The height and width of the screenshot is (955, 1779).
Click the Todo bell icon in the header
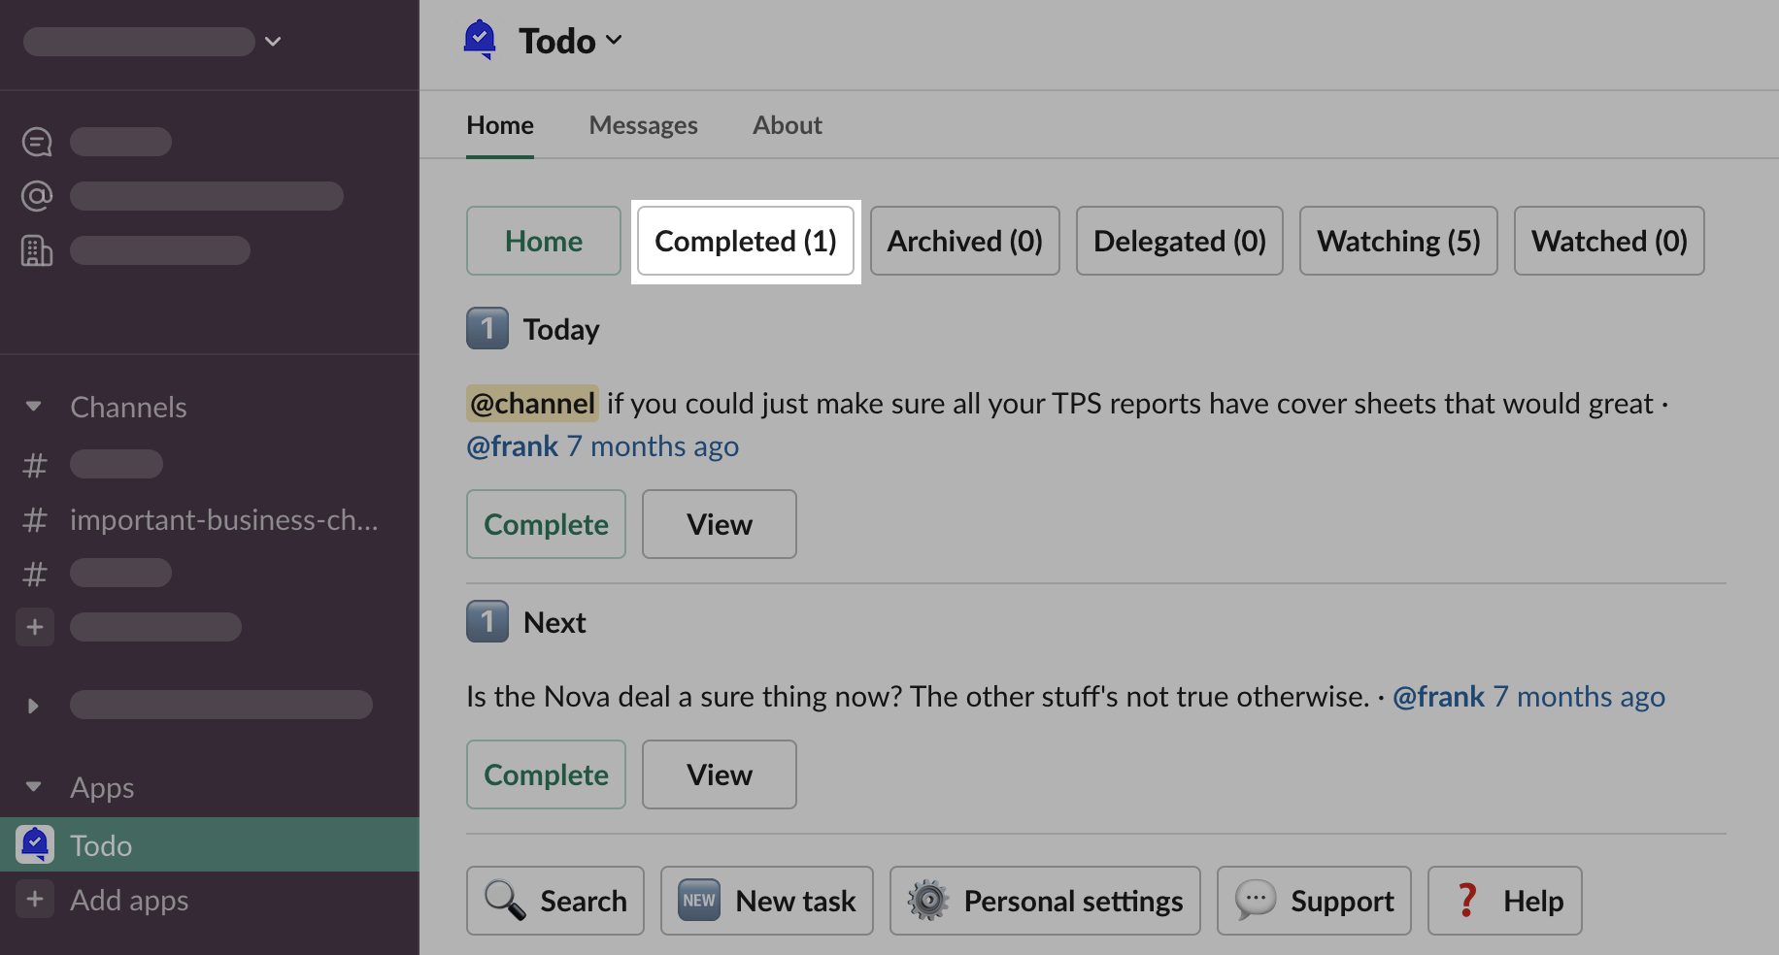coord(480,40)
